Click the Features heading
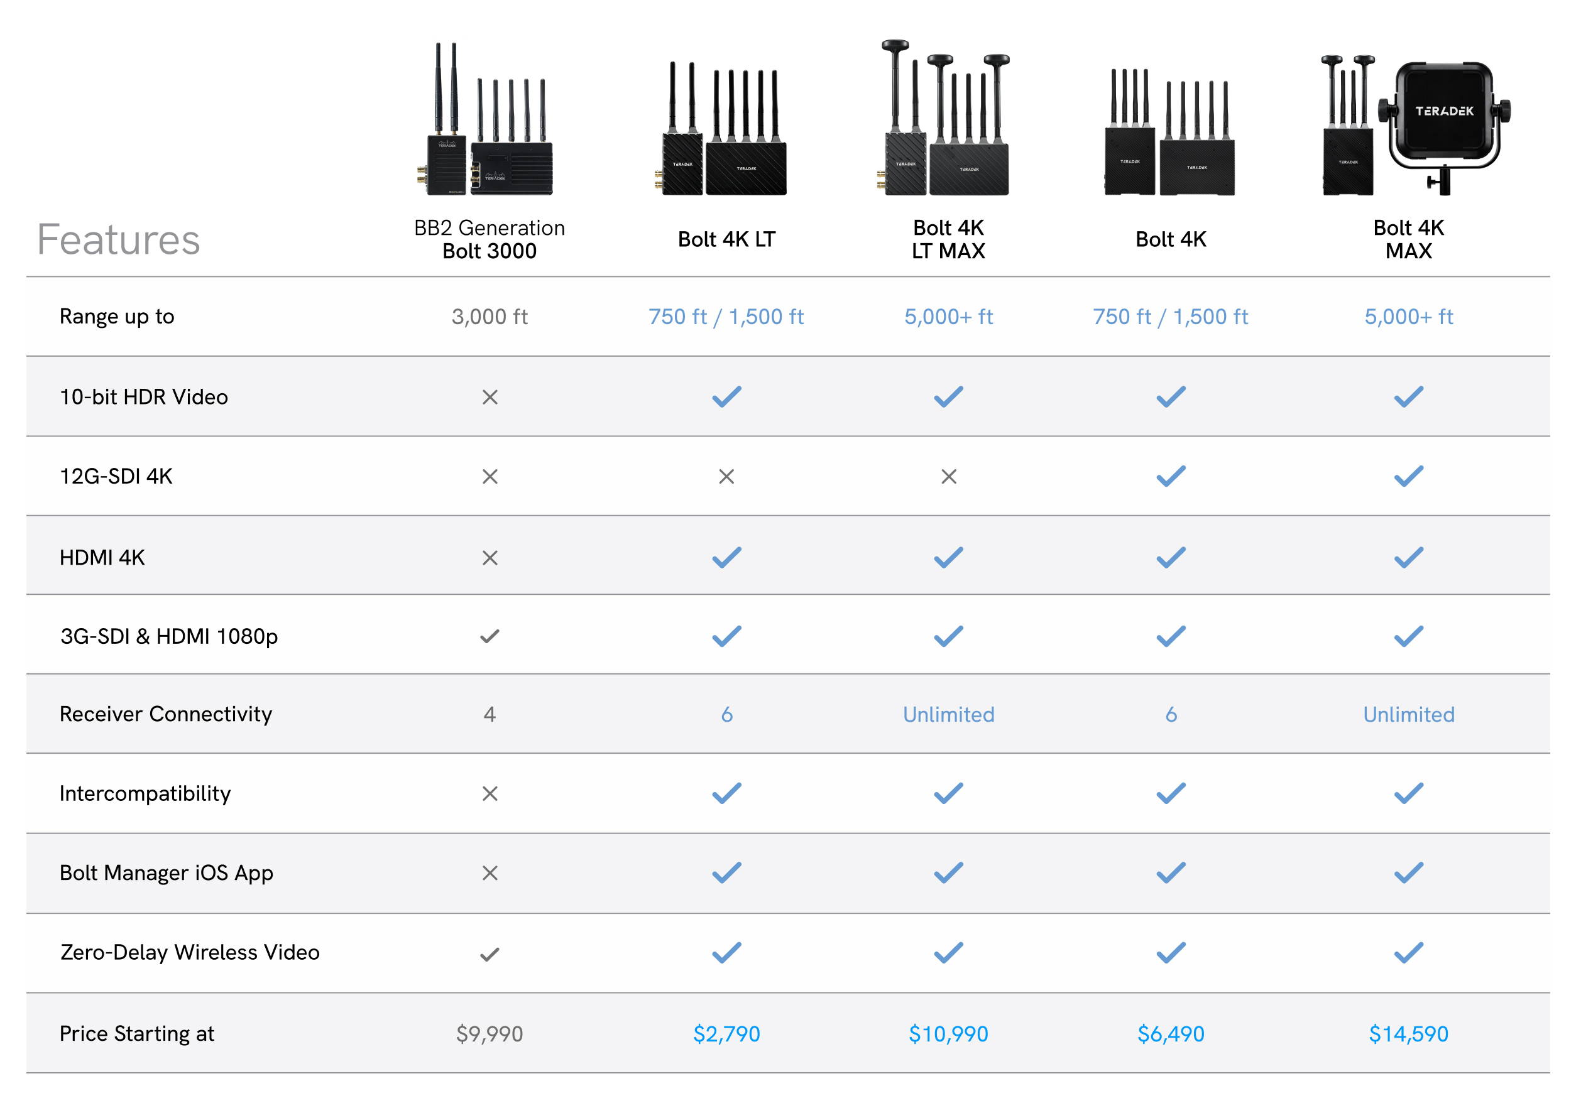Screen dimensions: 1576x1108 [118, 239]
